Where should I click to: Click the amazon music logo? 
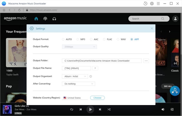[15, 18]
